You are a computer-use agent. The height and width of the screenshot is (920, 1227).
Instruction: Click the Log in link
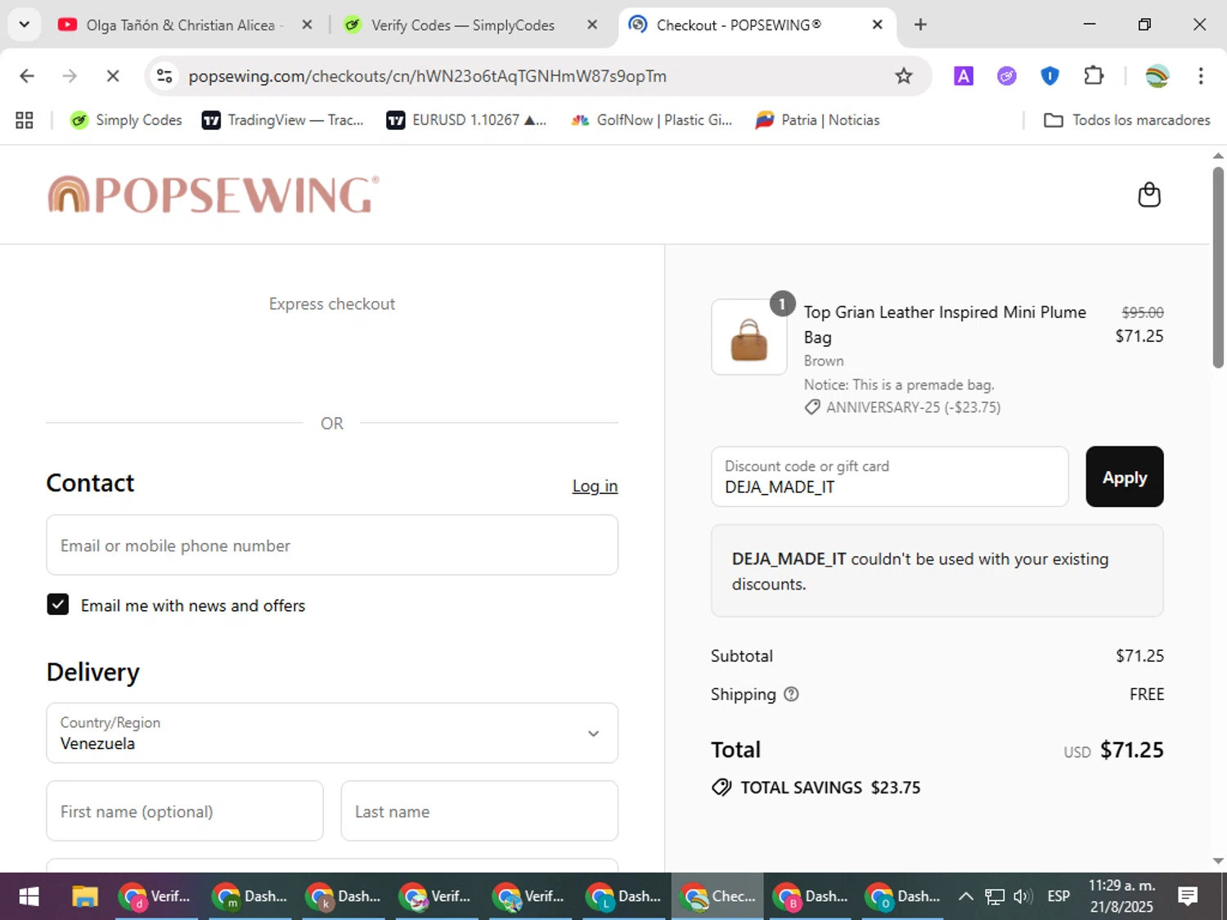(595, 486)
